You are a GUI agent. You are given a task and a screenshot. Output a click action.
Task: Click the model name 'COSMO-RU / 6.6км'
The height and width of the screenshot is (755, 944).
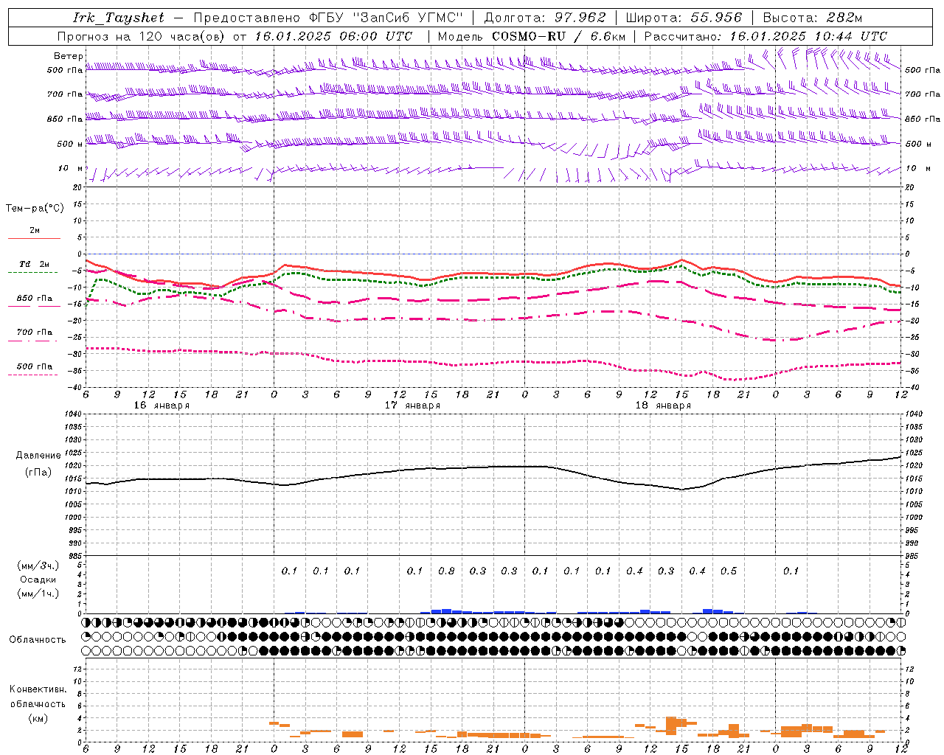558,36
